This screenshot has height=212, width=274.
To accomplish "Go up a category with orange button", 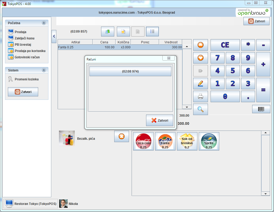I will tap(122, 136).
